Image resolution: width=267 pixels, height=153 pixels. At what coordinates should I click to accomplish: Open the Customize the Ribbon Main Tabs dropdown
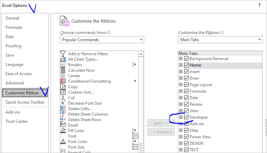220,39
